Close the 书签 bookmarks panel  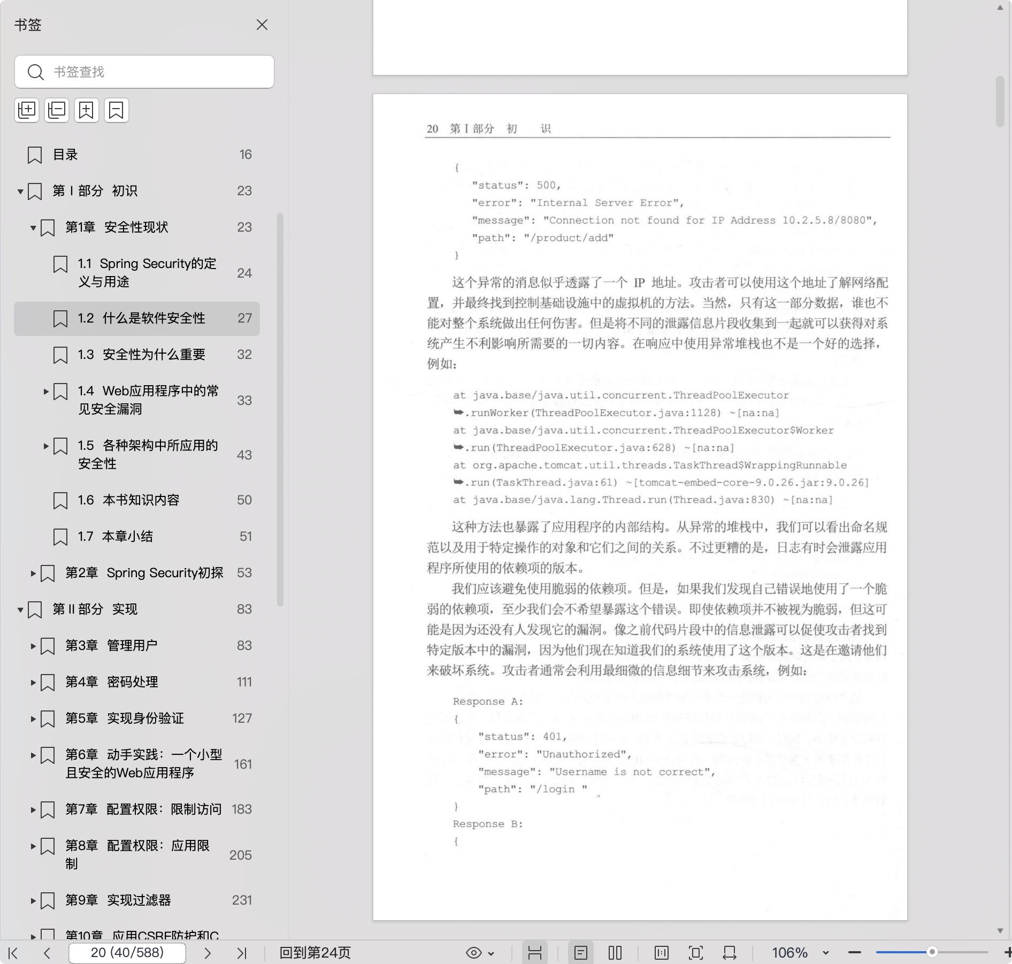pos(262,25)
